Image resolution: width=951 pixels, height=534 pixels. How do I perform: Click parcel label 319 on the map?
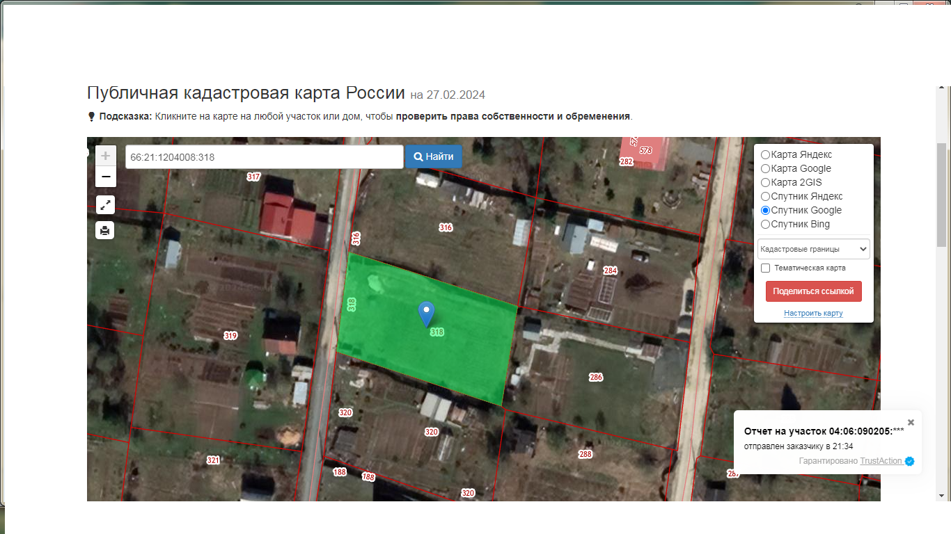[230, 336]
